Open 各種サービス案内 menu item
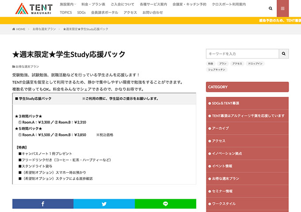Screen dimensions: 301x212 154,4
